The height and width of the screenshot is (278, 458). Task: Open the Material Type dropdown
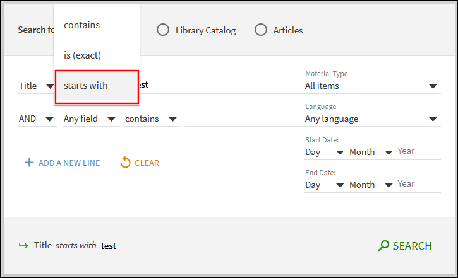[372, 86]
